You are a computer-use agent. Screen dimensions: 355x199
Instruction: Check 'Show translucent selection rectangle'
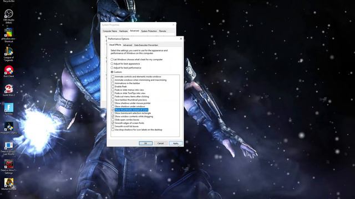click(113, 113)
